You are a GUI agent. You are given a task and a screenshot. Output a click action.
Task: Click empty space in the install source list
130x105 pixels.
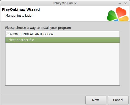(x=63, y=64)
